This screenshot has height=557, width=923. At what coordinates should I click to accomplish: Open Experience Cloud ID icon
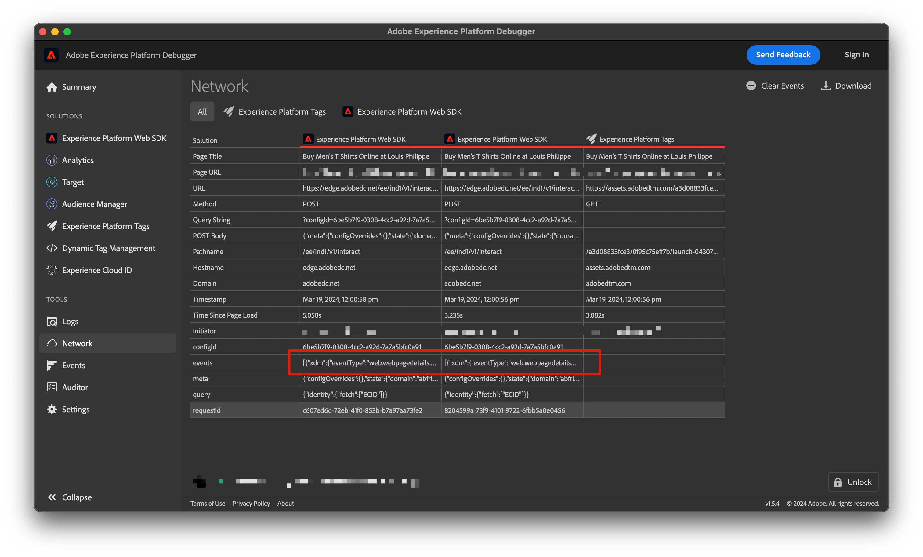click(x=52, y=270)
